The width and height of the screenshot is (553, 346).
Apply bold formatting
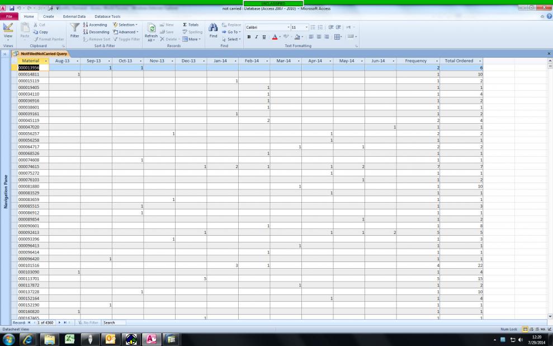tap(249, 37)
